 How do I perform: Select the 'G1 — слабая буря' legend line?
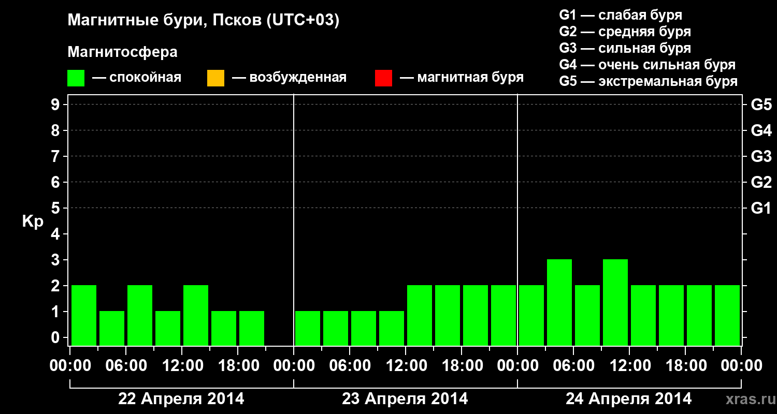(x=621, y=14)
